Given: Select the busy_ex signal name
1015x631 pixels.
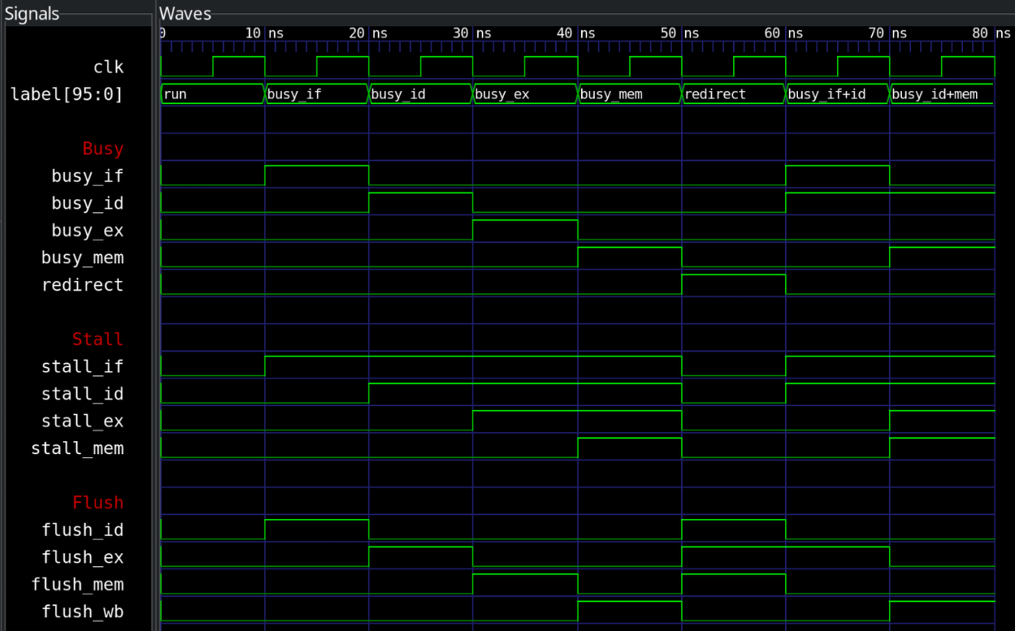Looking at the screenshot, I should 87,230.
